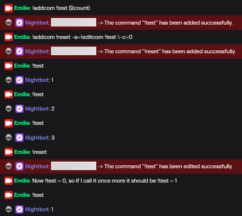242x216 pixels.
Task: Click broadcaster badge beside "!addcom !test $(count)" message
Action: point(8,8)
